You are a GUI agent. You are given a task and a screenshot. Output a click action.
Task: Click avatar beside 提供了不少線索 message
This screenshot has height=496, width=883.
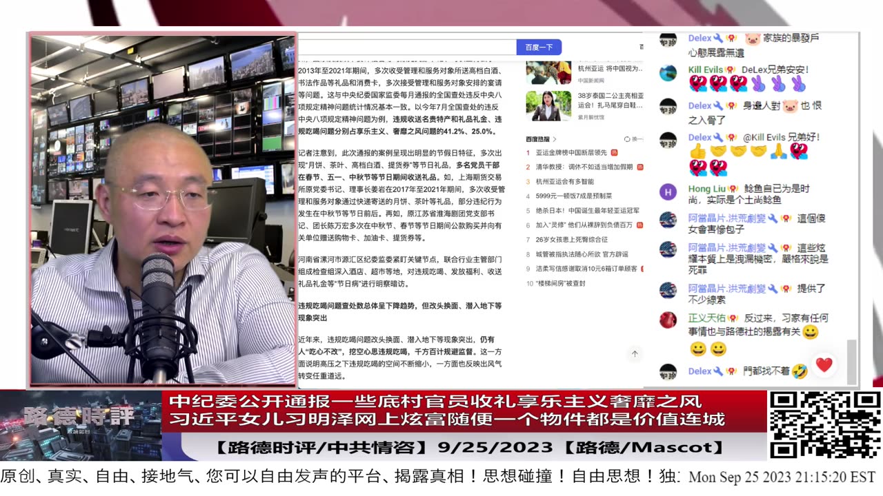click(668, 290)
